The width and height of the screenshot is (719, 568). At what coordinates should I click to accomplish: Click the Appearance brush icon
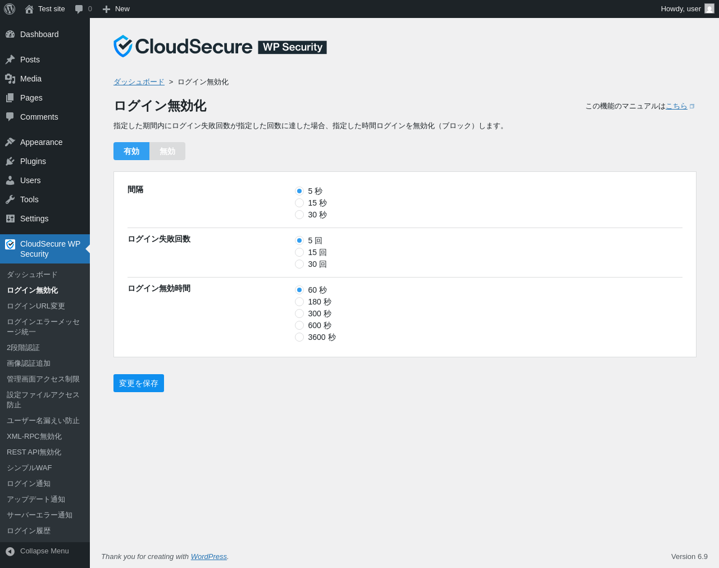(10, 142)
